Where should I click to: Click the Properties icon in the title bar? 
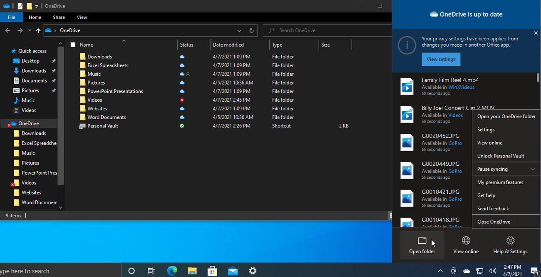(x=20, y=6)
